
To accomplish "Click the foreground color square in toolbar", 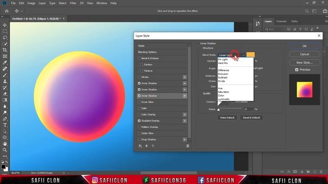I will tap(4, 167).
